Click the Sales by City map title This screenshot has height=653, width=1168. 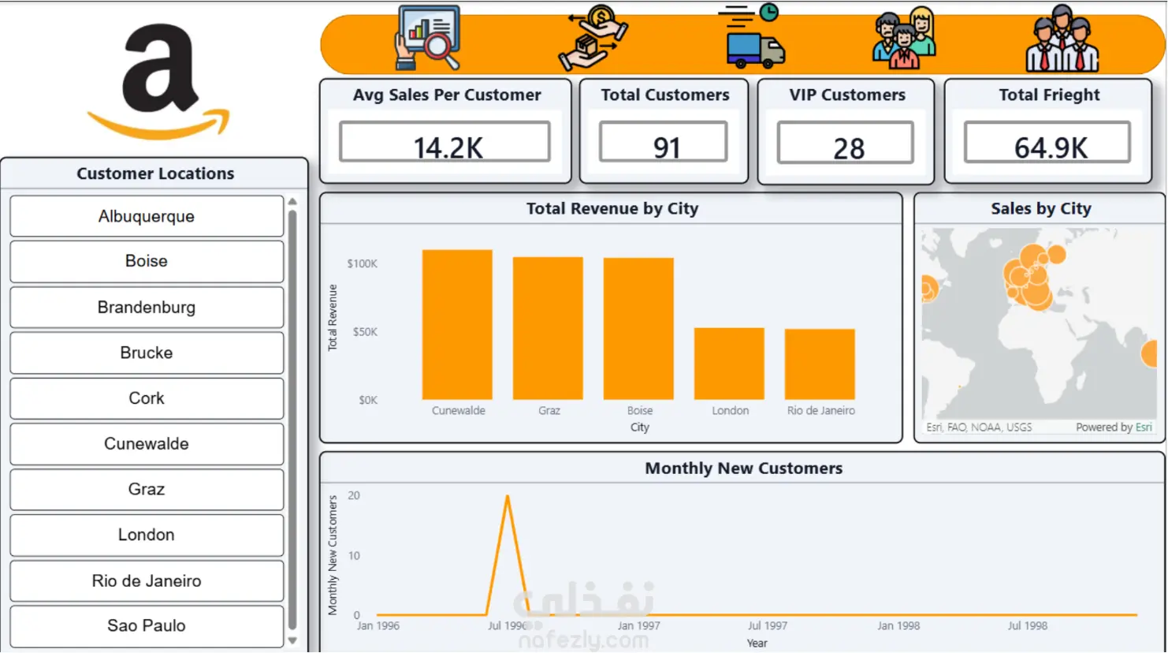(1041, 209)
